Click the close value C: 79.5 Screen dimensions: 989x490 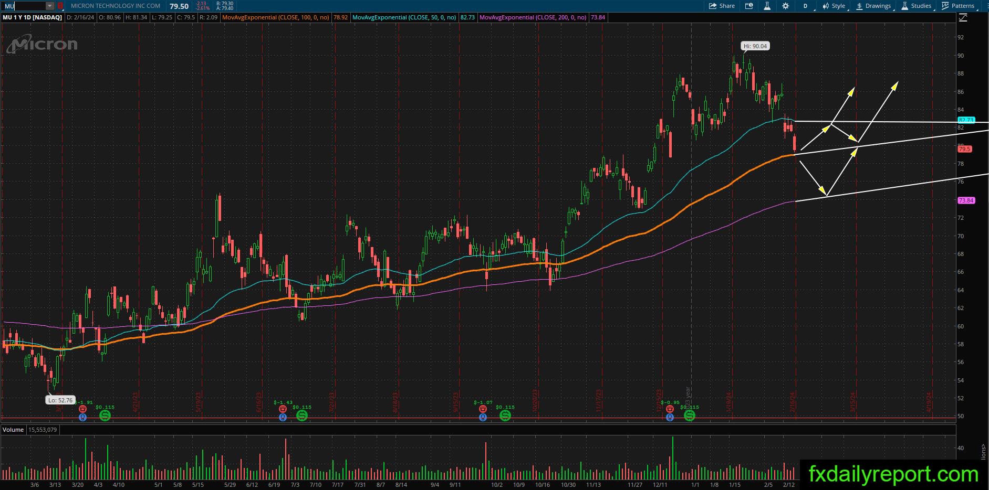pyautogui.click(x=186, y=17)
